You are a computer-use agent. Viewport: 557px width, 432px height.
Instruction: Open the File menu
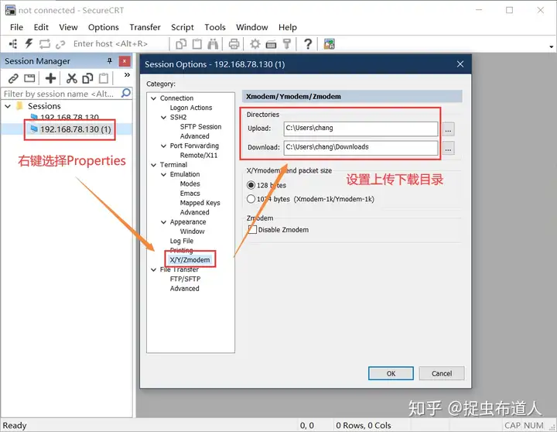[16, 27]
